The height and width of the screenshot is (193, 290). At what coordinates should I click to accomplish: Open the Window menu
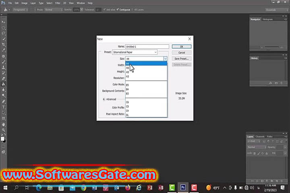(x=81, y=3)
